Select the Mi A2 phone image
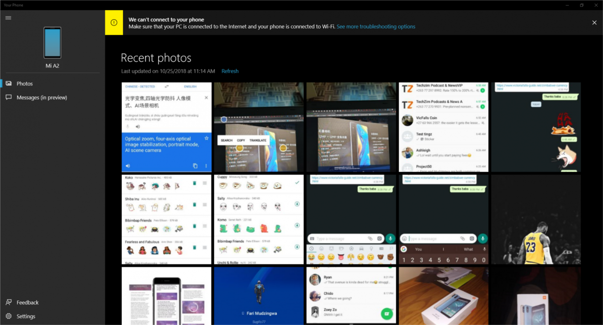The width and height of the screenshot is (603, 325). 52,42
